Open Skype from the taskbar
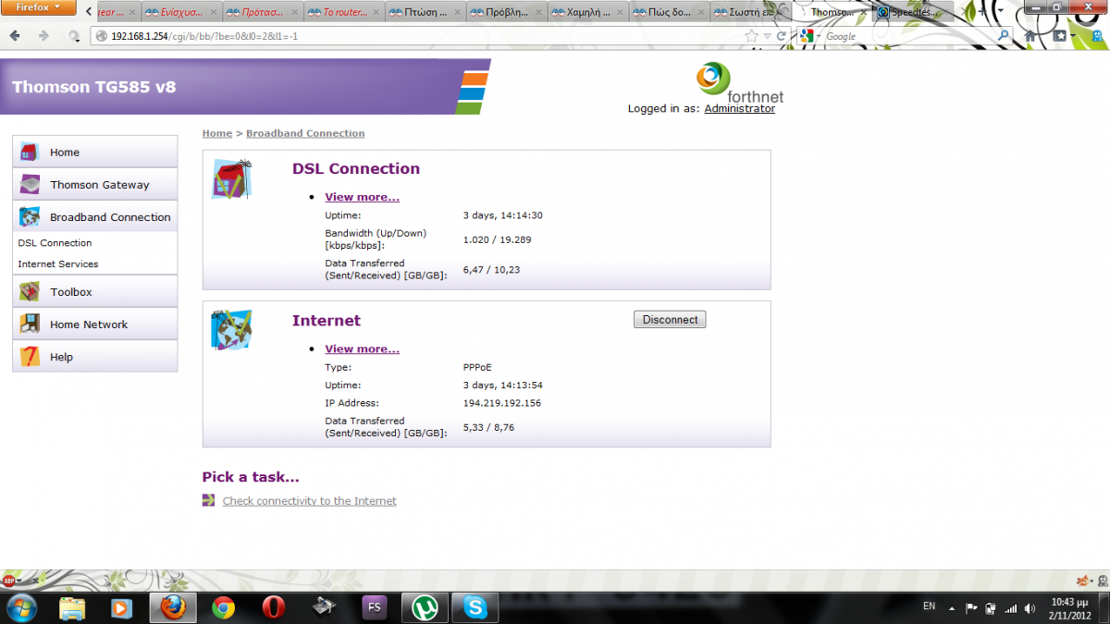This screenshot has height=624, width=1110. coord(476,607)
